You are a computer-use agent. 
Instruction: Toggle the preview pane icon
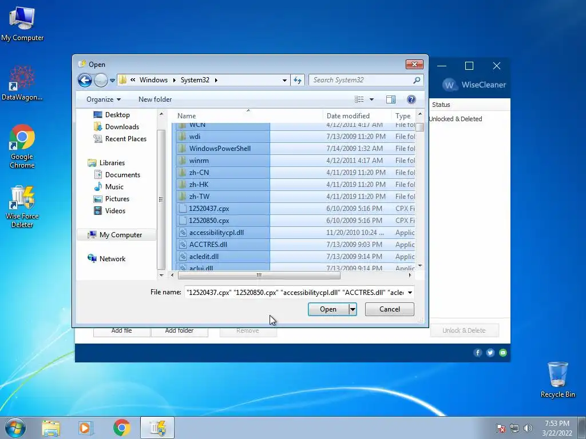[x=391, y=99]
